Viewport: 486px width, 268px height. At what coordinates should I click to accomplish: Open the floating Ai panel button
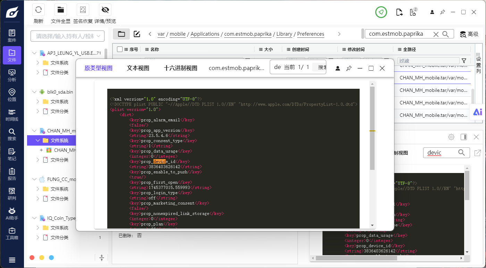click(x=478, y=112)
